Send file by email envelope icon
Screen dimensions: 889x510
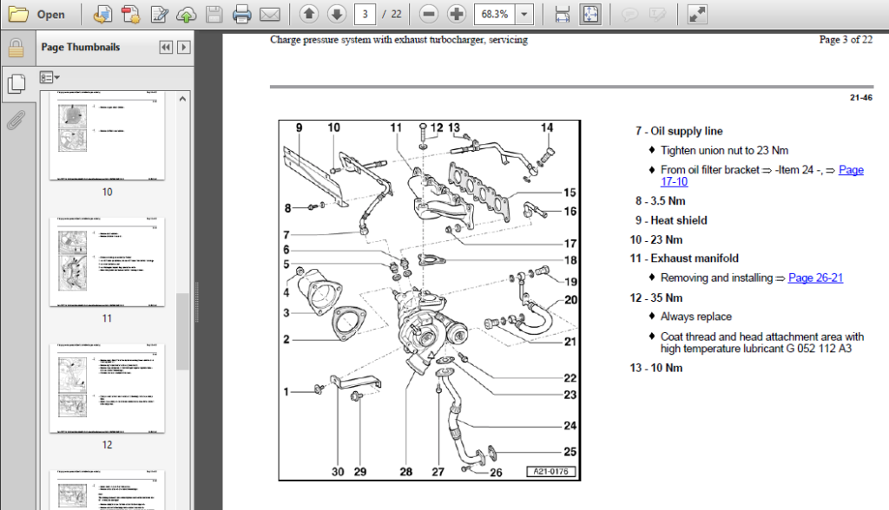pyautogui.click(x=270, y=14)
